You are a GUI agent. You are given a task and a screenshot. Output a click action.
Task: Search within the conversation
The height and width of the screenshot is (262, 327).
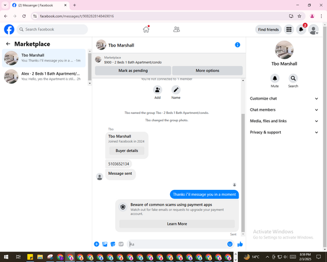(x=293, y=78)
